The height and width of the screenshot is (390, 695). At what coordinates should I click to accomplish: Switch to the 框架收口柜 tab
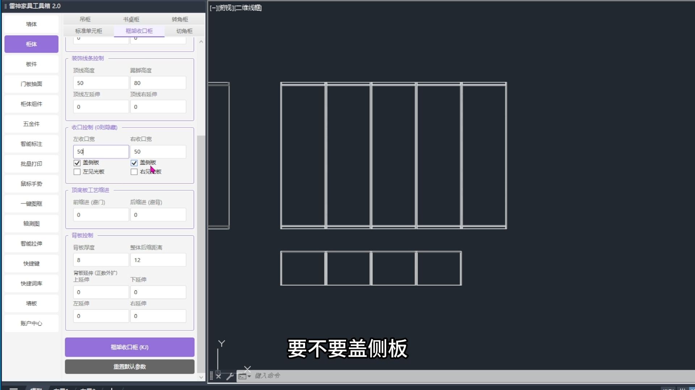point(139,31)
